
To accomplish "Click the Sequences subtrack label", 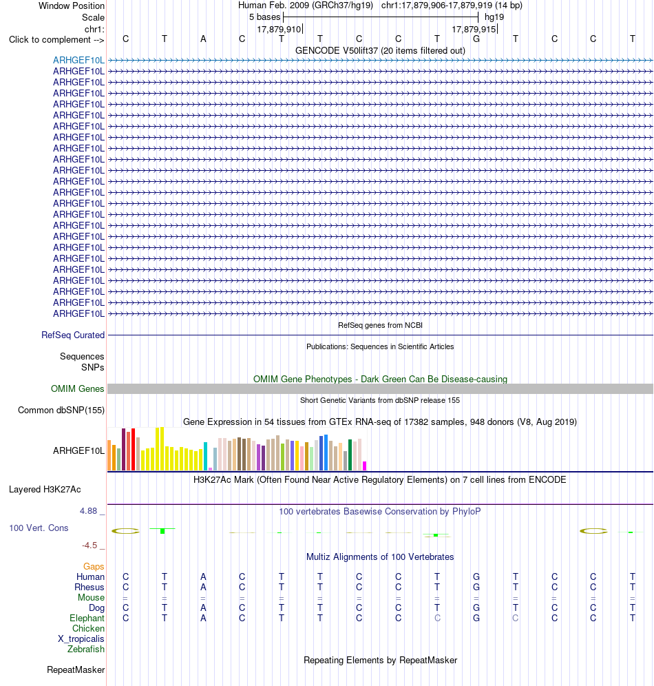I will coord(82,357).
